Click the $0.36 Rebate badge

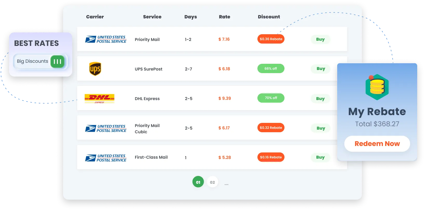coord(271,39)
